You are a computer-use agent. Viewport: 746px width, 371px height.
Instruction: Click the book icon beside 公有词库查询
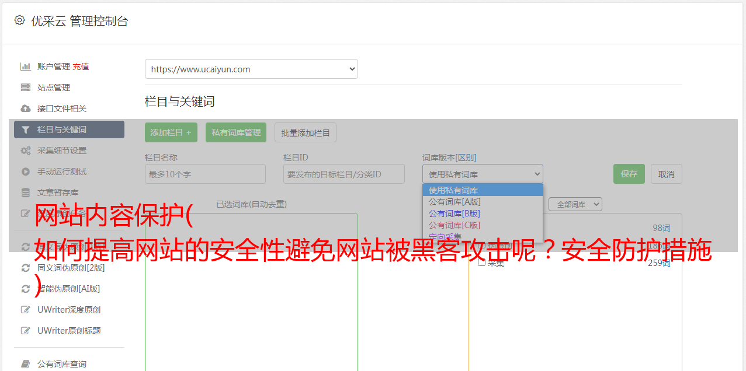point(26,364)
